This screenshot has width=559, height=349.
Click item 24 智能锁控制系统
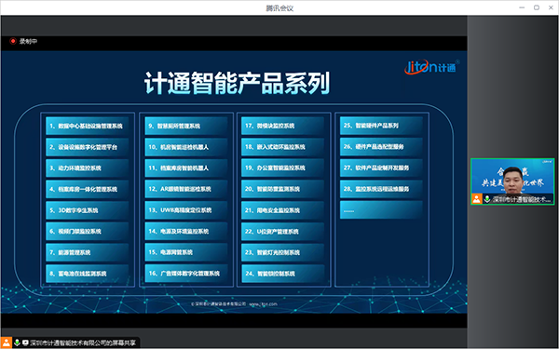(x=283, y=274)
